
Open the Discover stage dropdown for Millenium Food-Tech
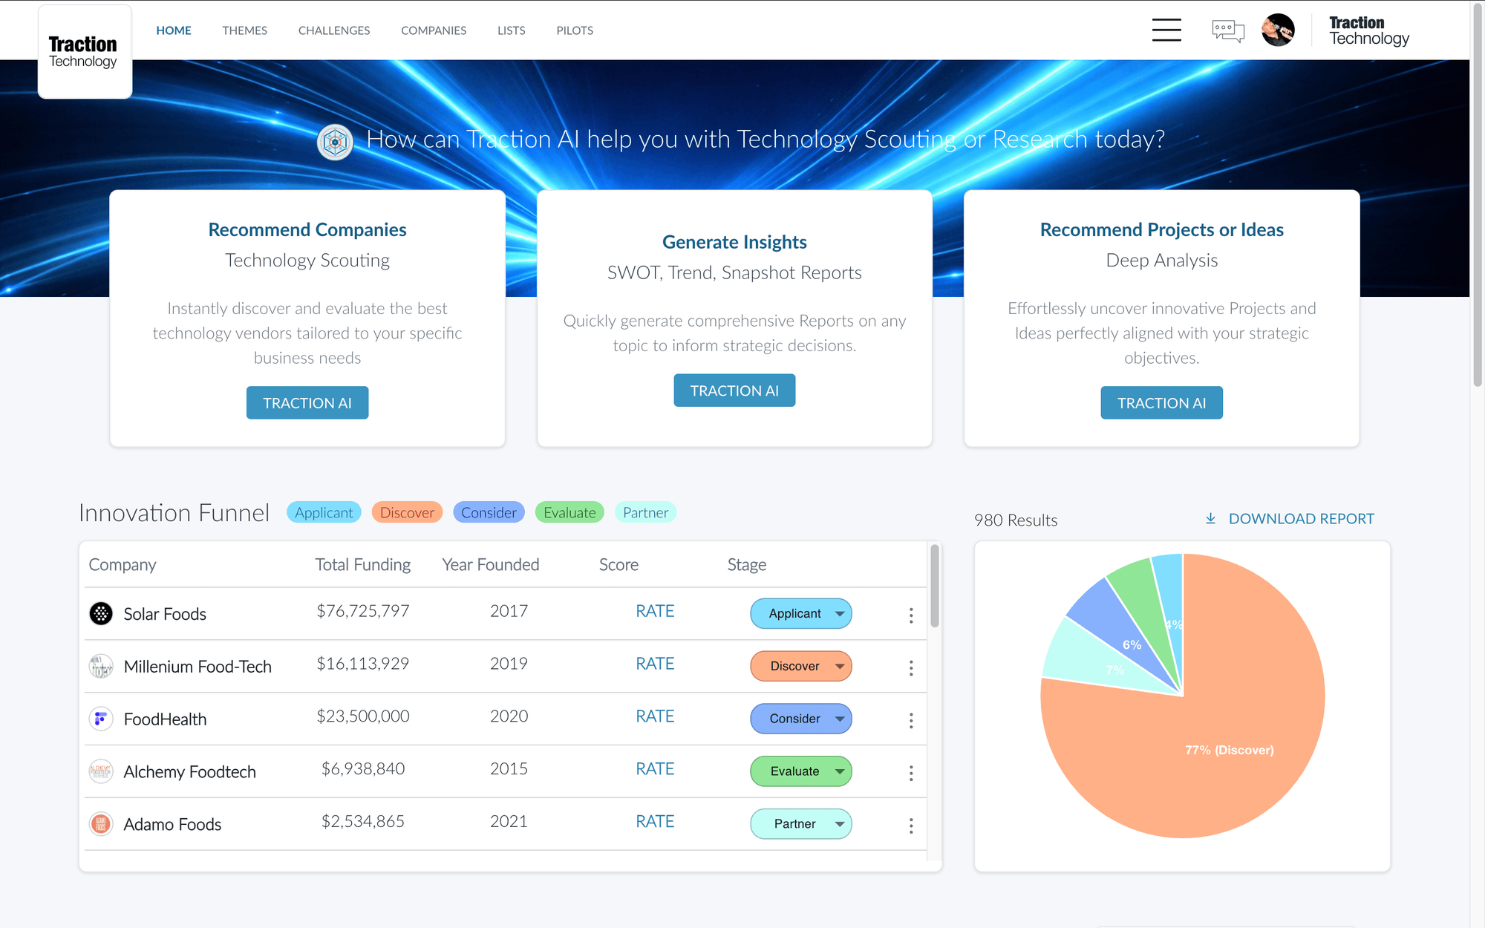[x=801, y=666]
